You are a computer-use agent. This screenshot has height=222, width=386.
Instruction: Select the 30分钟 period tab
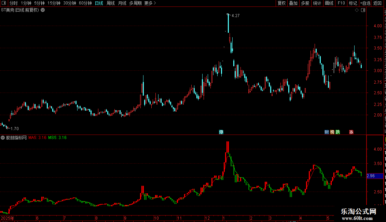70,3
